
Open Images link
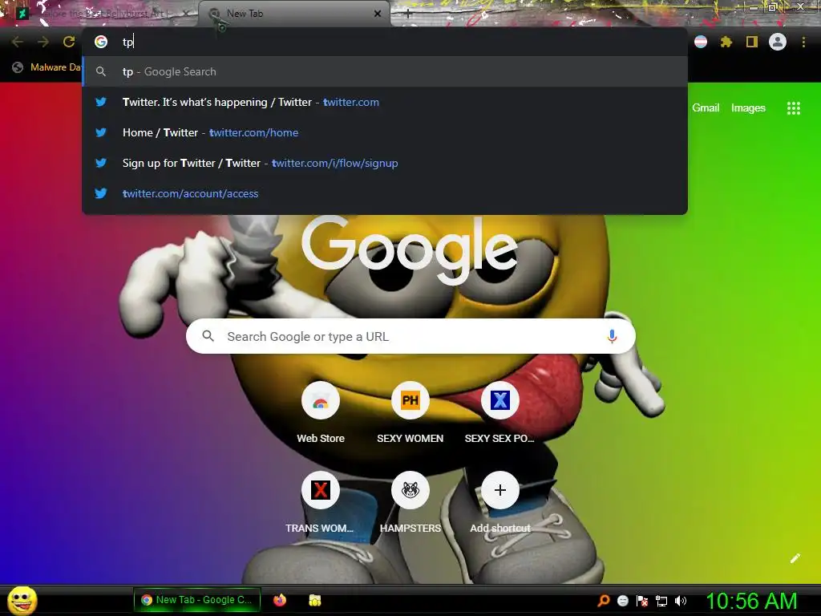pos(748,108)
